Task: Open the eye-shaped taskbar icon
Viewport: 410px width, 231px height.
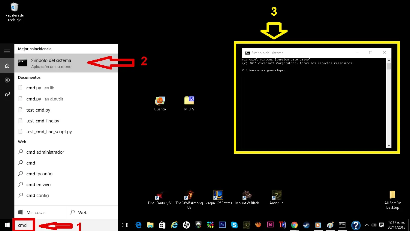Action: point(198,225)
